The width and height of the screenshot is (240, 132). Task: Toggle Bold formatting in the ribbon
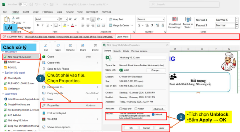(38, 25)
